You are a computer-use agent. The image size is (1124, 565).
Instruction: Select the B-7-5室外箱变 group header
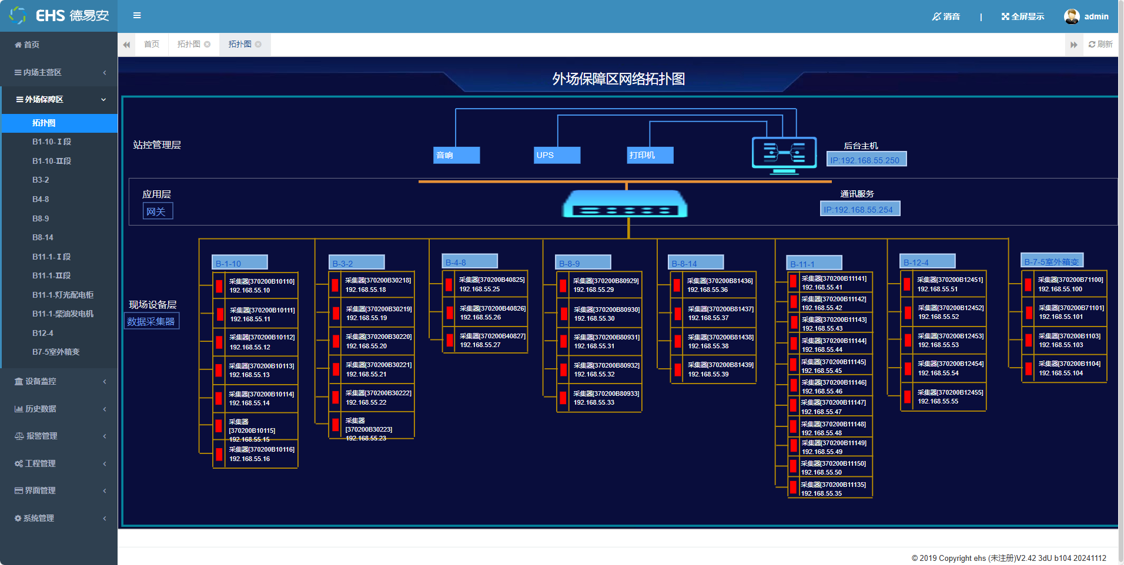[x=1052, y=261]
